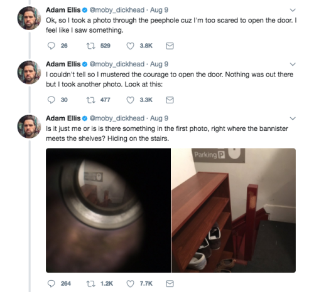Reply to the tweet with 30 replies
This screenshot has height=292, width=314.
(x=51, y=100)
